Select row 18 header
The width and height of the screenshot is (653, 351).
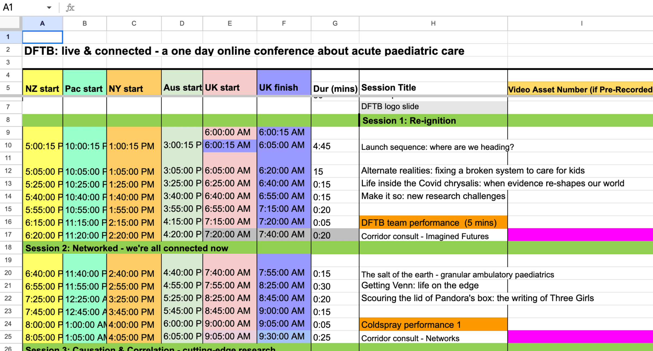click(8, 247)
